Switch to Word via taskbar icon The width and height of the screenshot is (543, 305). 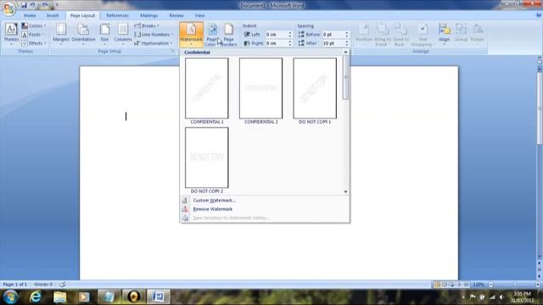[x=159, y=297]
